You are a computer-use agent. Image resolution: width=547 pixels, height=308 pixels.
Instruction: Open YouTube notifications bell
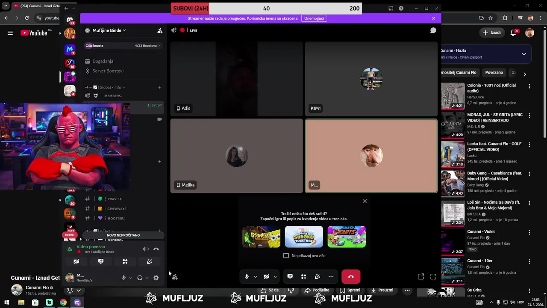coord(514,33)
